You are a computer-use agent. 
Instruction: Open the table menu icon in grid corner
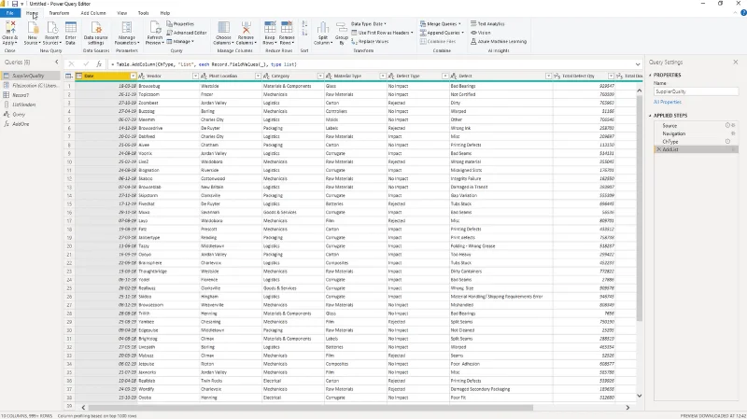69,77
